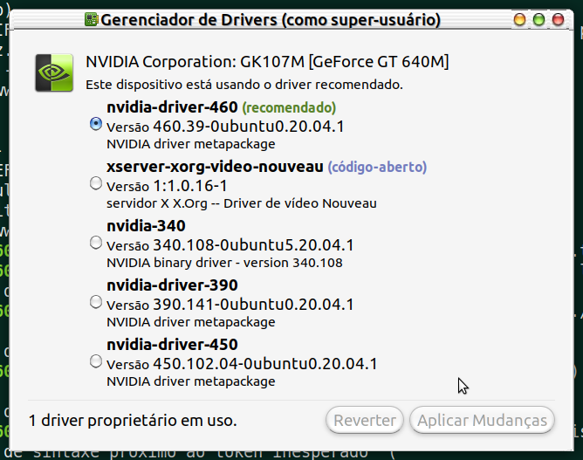Click the Reverter button
The image size is (583, 460).
tap(365, 420)
